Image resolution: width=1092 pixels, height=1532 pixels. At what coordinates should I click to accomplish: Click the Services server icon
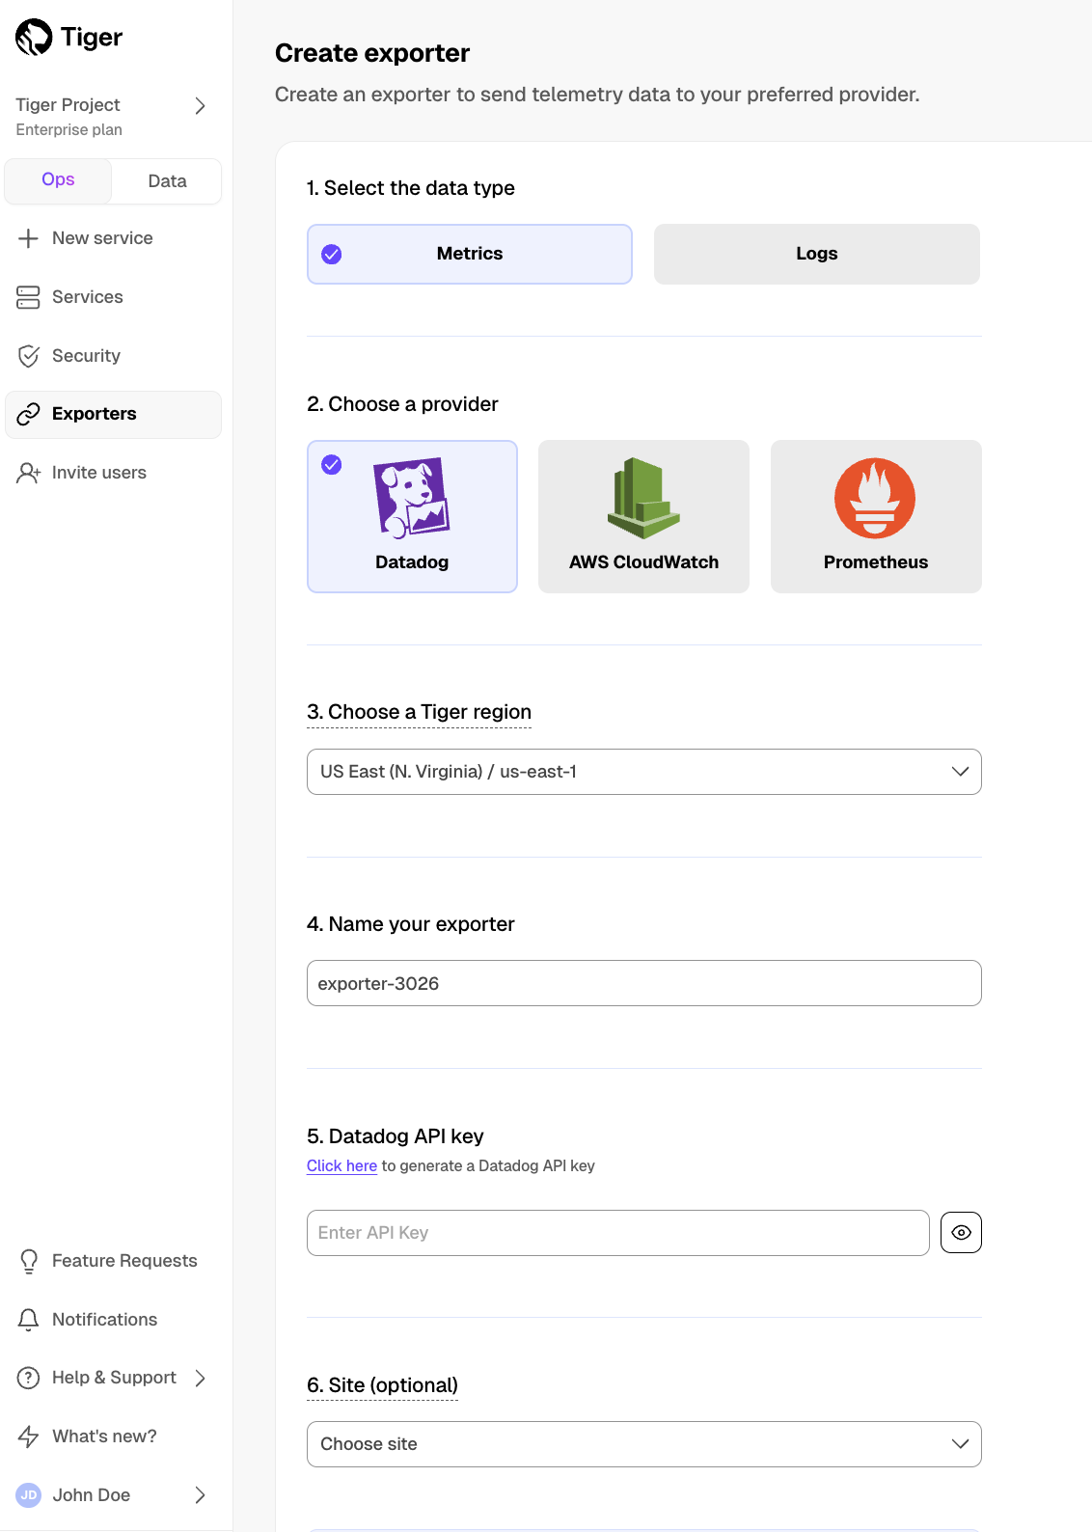tap(29, 297)
